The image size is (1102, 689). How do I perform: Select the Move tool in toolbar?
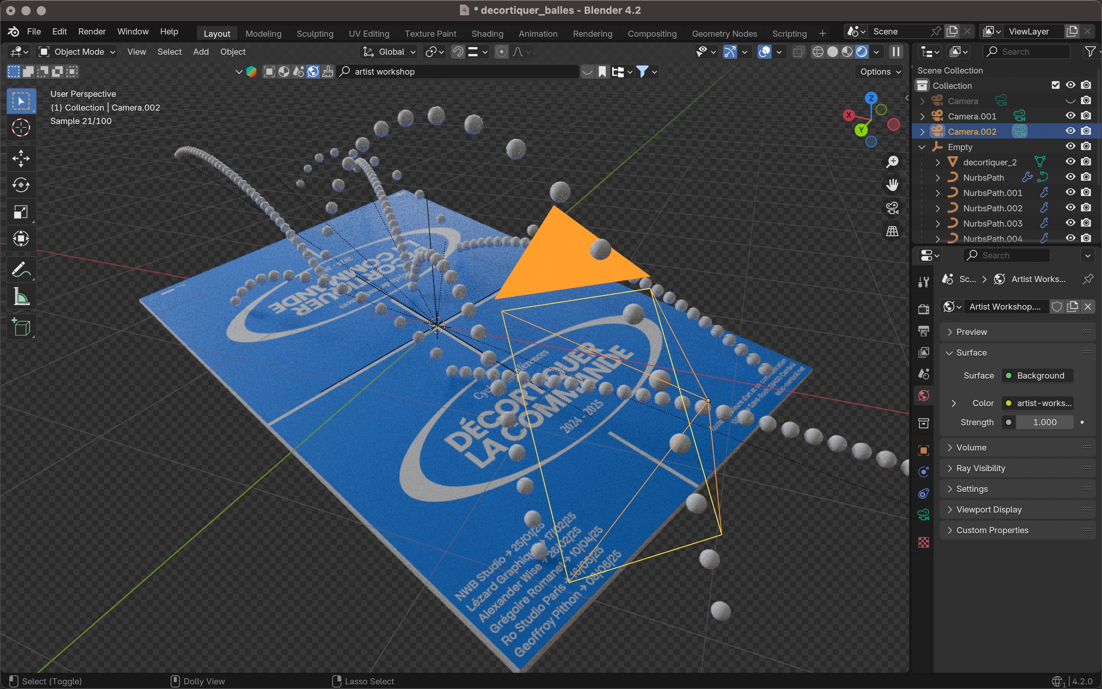[x=21, y=158]
